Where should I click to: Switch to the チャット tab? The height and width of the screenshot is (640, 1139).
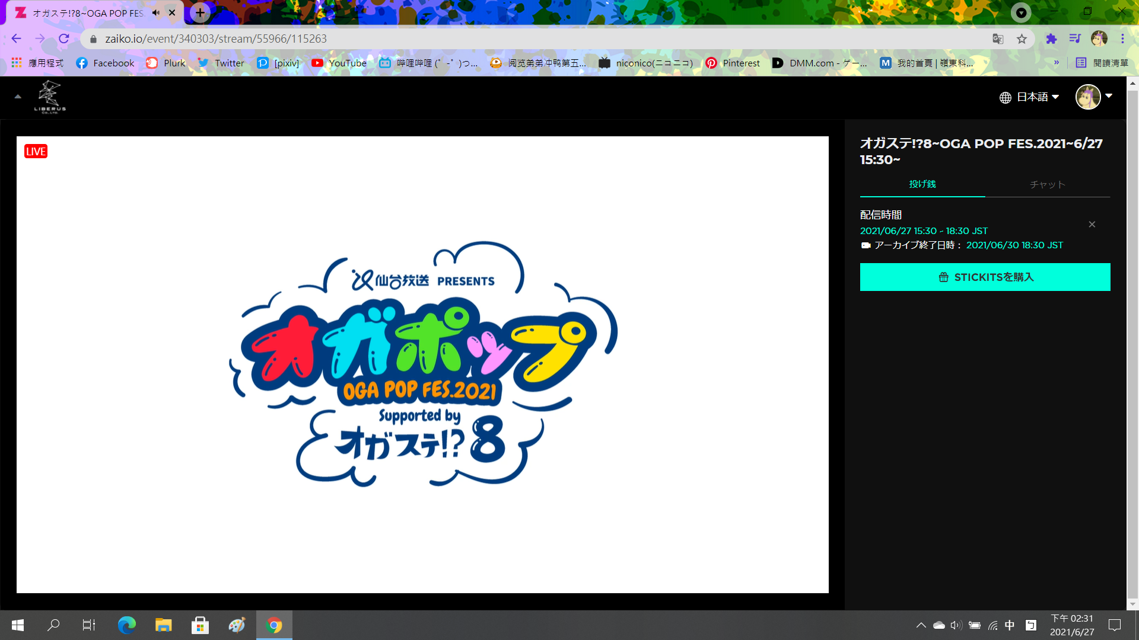1048,184
